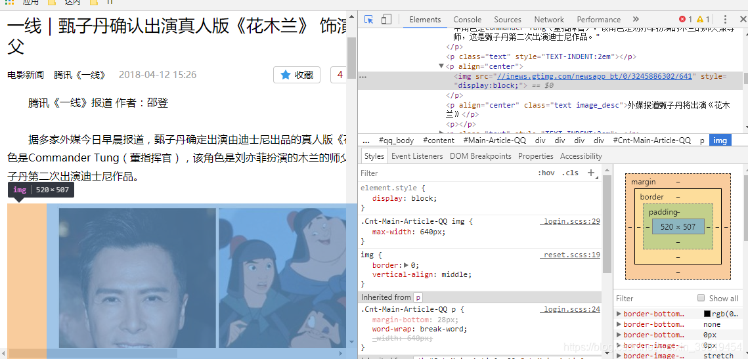The image size is (748, 359).
Task: Select the p class text image_desc node
Action: point(588,109)
